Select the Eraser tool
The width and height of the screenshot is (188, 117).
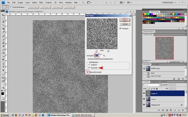coord(3,49)
